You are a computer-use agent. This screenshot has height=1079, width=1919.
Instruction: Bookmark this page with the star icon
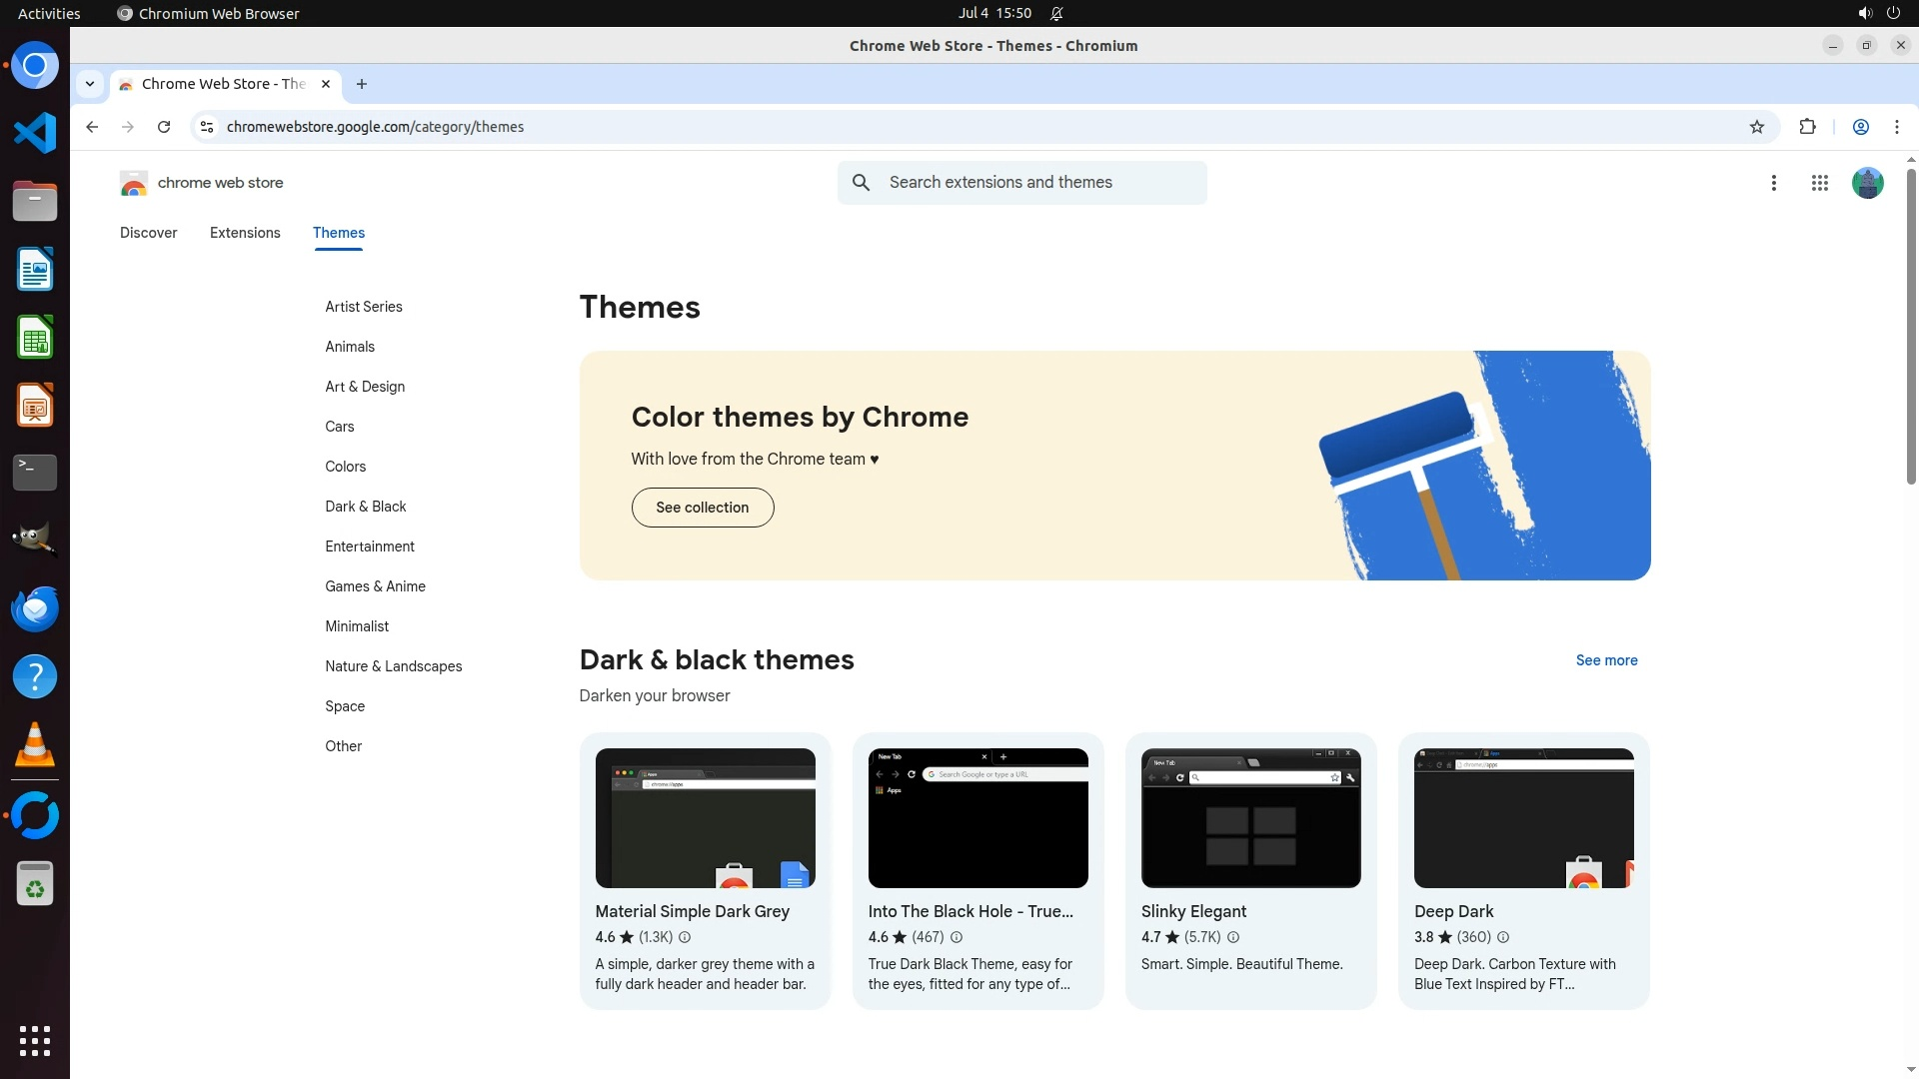coord(1757,127)
